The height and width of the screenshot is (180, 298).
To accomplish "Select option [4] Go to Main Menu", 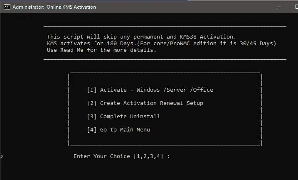I will tap(118, 129).
